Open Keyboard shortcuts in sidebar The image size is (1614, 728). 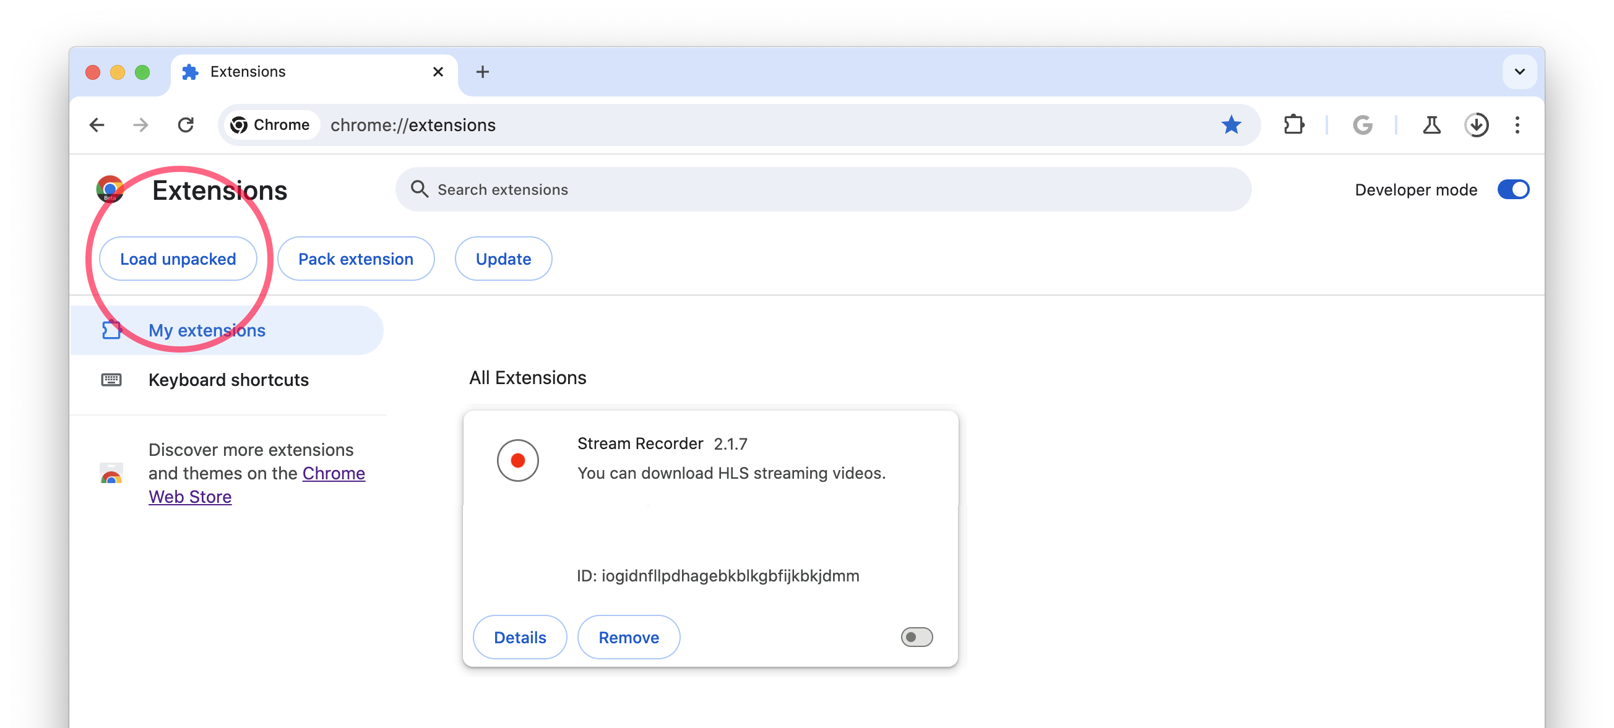click(x=226, y=379)
